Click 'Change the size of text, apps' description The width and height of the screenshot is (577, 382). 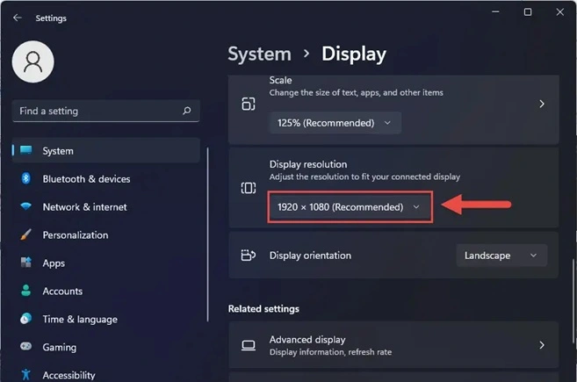coord(357,93)
